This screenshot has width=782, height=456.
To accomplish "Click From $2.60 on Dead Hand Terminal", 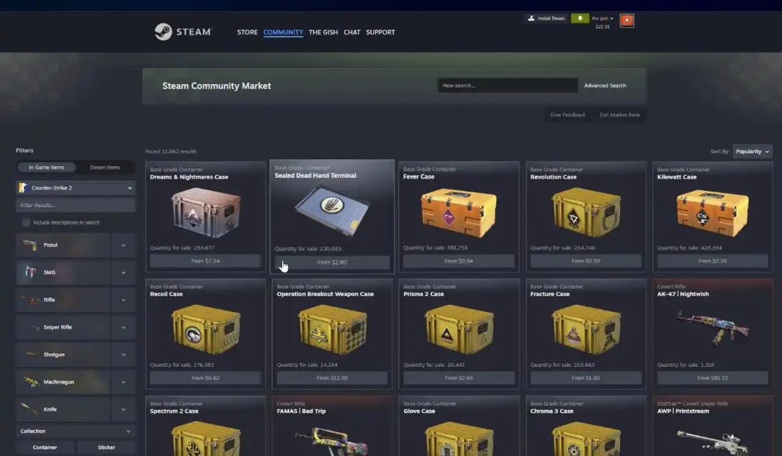I will pyautogui.click(x=332, y=262).
